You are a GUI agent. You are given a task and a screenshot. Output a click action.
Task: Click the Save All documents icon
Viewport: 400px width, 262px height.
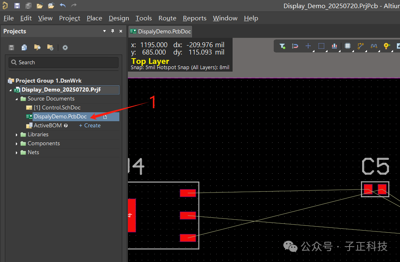coord(29,5)
